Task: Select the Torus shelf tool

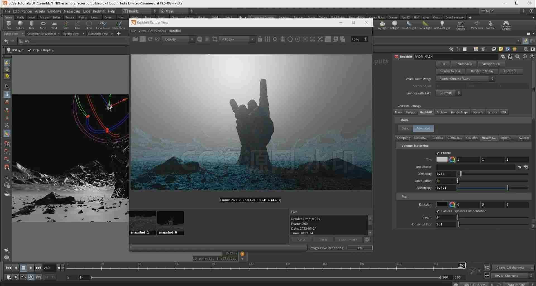Action: 43,25
